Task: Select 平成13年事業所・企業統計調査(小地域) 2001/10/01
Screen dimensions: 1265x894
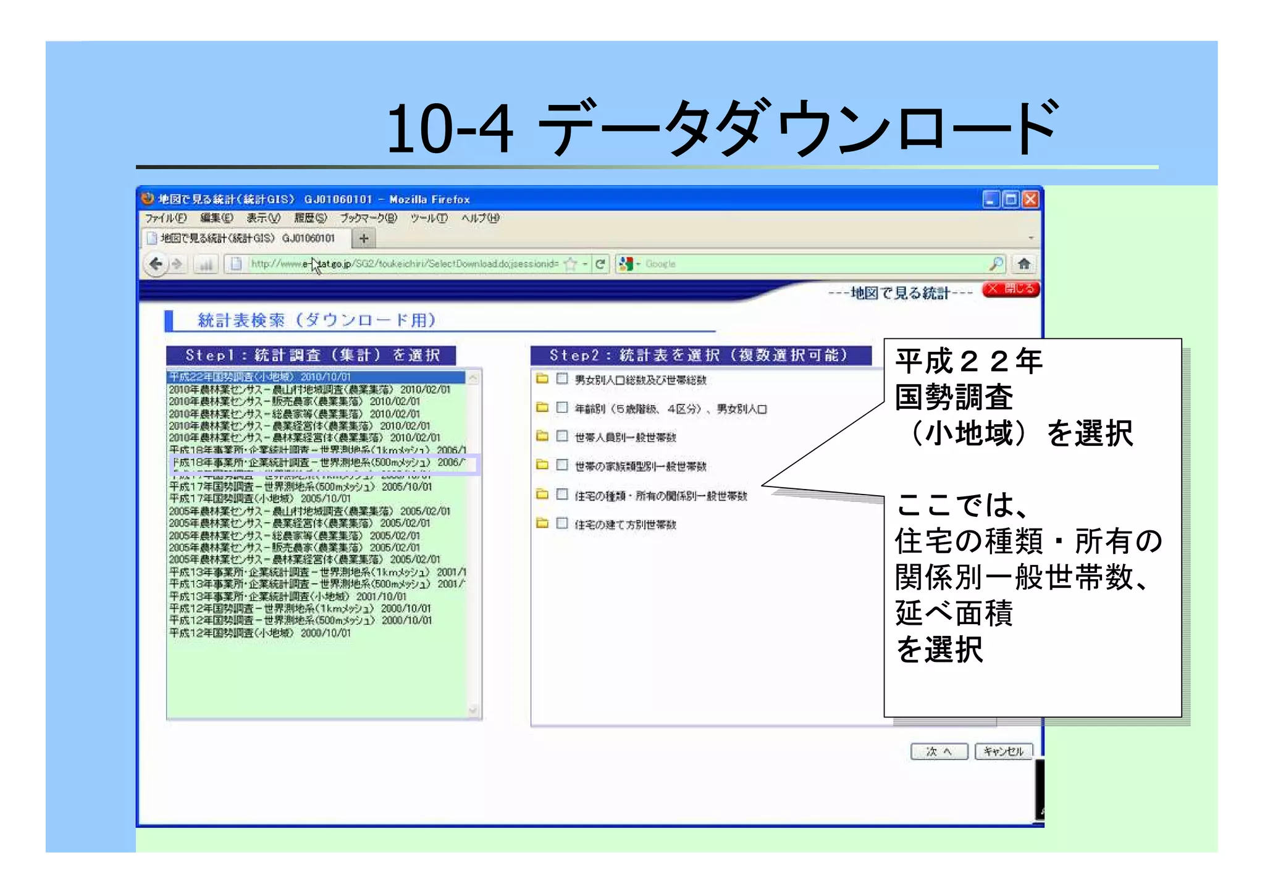Action: [x=316, y=596]
